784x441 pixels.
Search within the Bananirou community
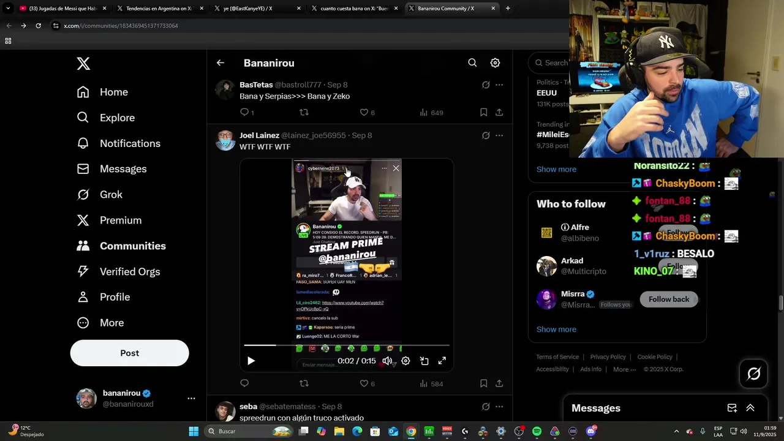[472, 62]
